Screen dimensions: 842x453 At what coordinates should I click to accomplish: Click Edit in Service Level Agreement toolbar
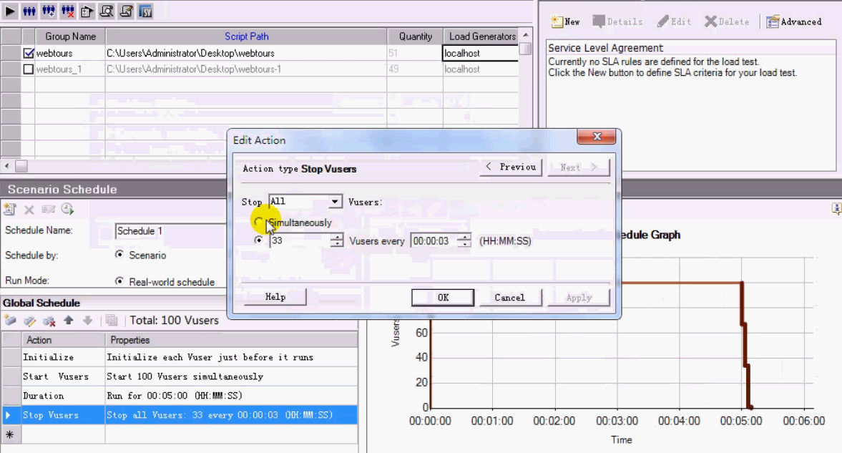pos(674,21)
